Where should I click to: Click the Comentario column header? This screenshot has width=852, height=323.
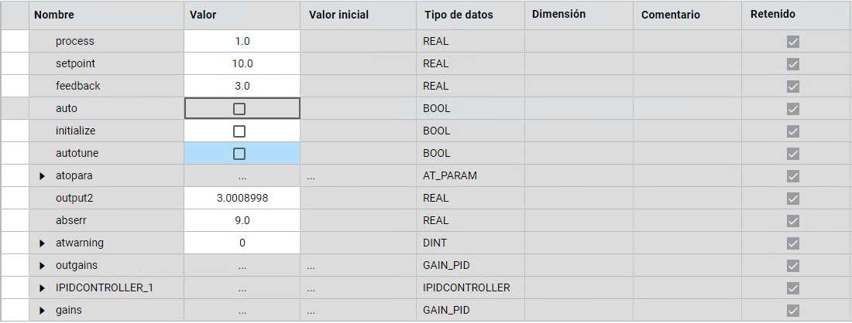click(x=670, y=15)
